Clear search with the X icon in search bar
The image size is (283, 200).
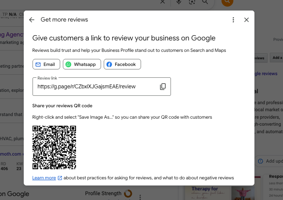[x=163, y=2]
